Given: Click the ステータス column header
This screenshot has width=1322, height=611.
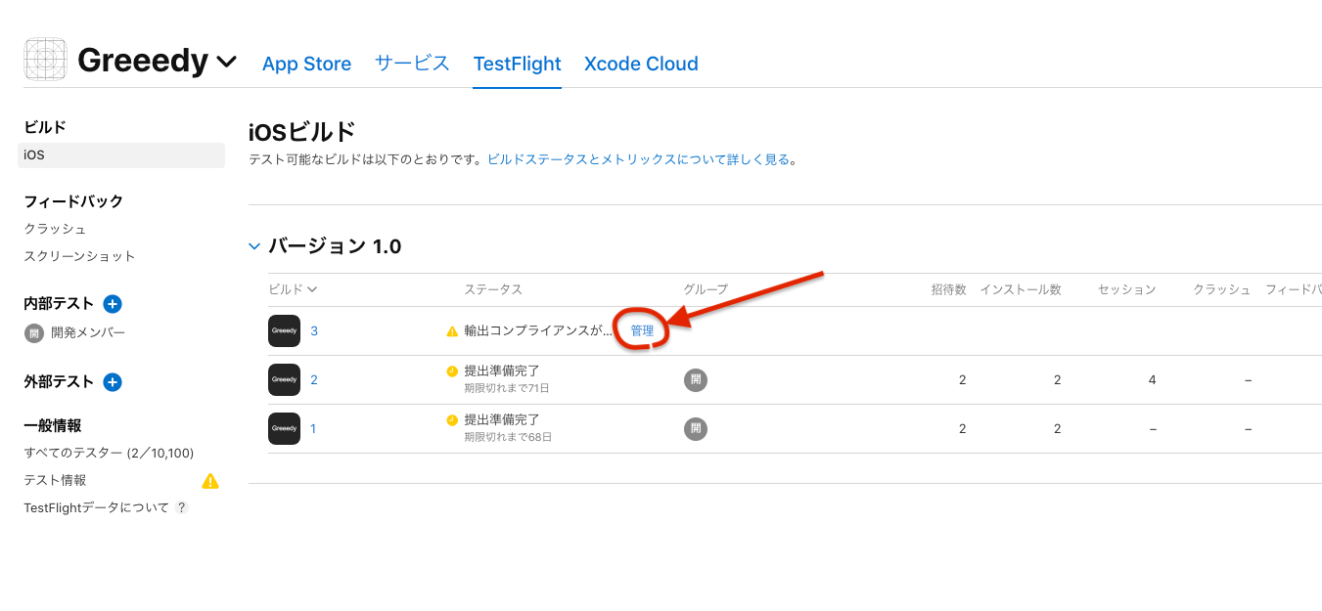Looking at the screenshot, I should click(x=493, y=289).
